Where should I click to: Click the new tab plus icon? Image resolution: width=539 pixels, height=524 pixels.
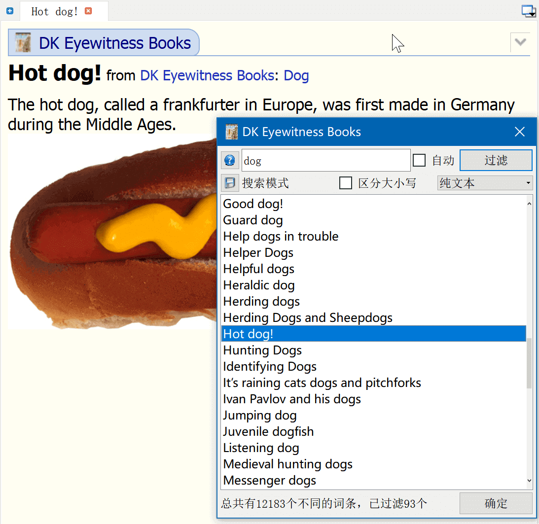(x=10, y=11)
